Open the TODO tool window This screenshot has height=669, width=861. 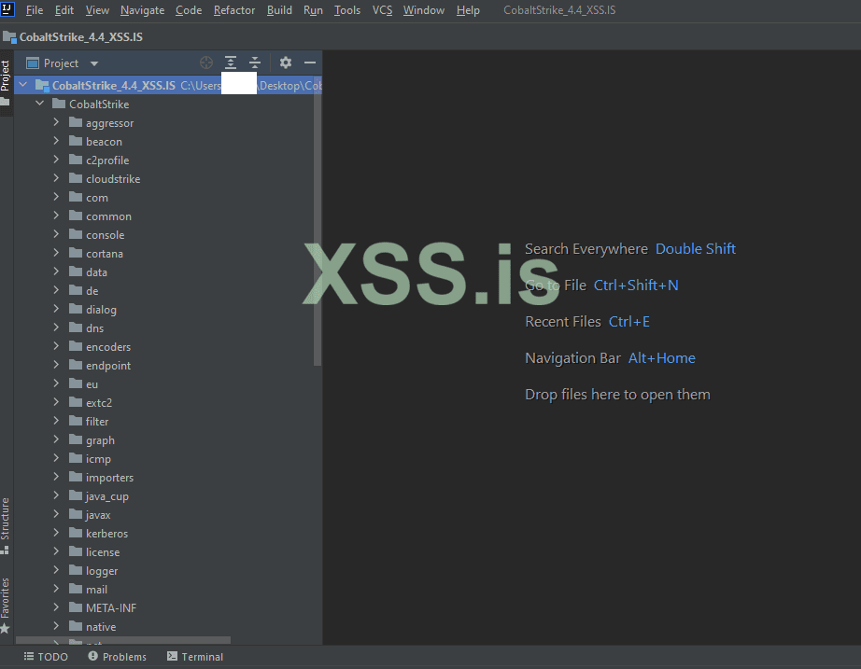point(46,657)
